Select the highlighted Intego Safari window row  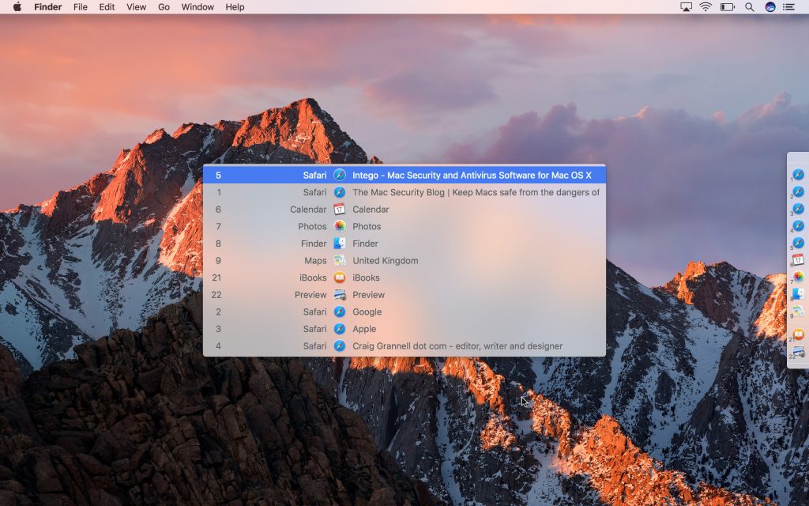(404, 176)
